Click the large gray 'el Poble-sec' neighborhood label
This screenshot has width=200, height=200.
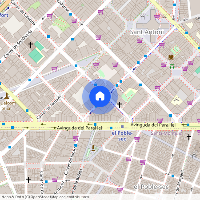tap(151, 187)
